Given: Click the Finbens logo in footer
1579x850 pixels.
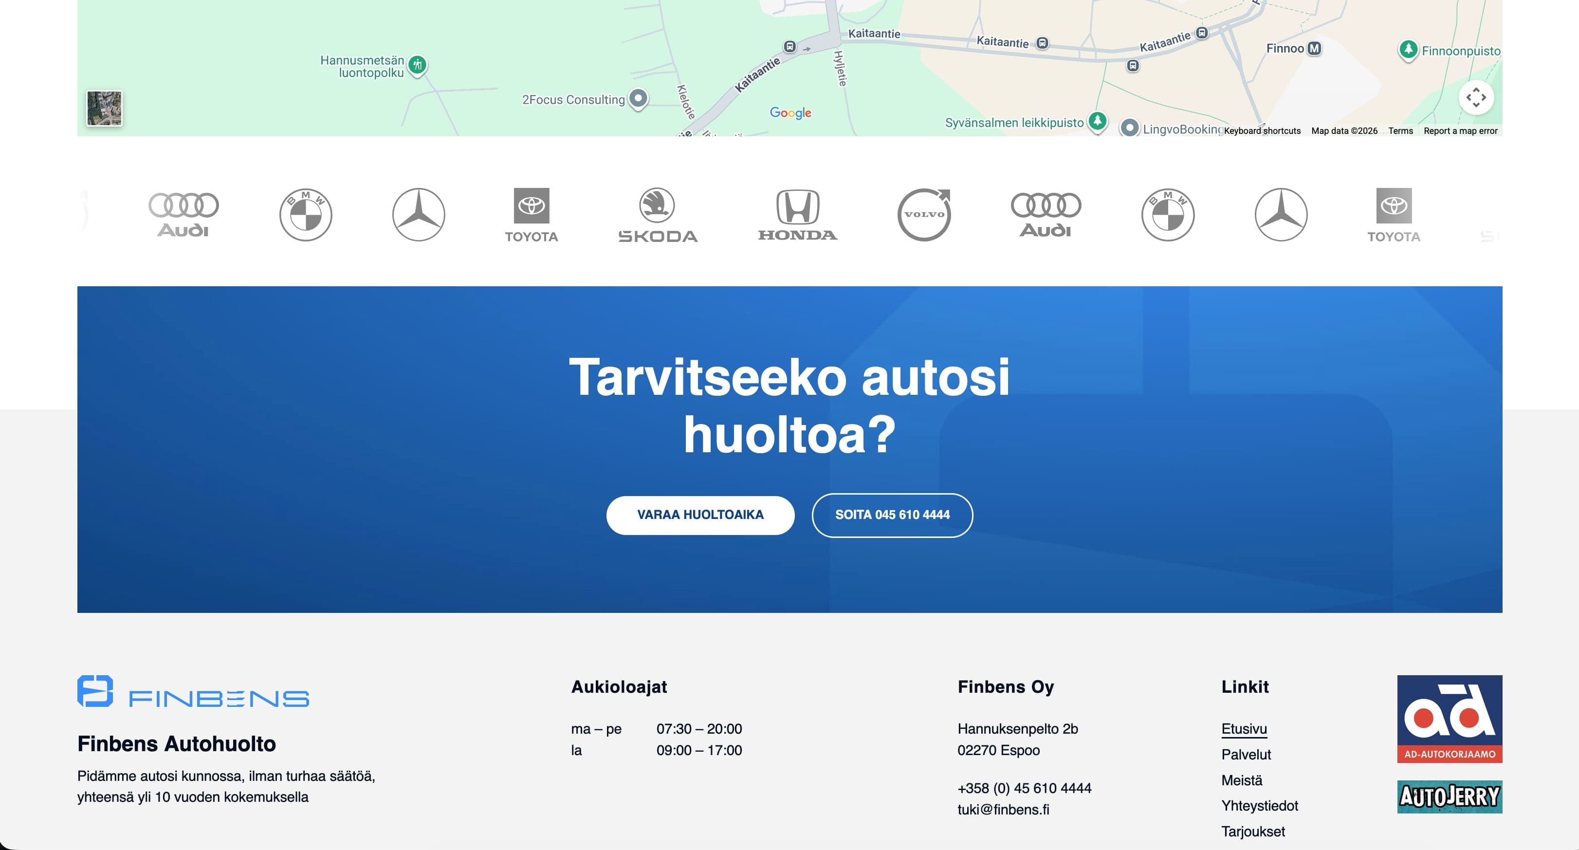Looking at the screenshot, I should 193,691.
